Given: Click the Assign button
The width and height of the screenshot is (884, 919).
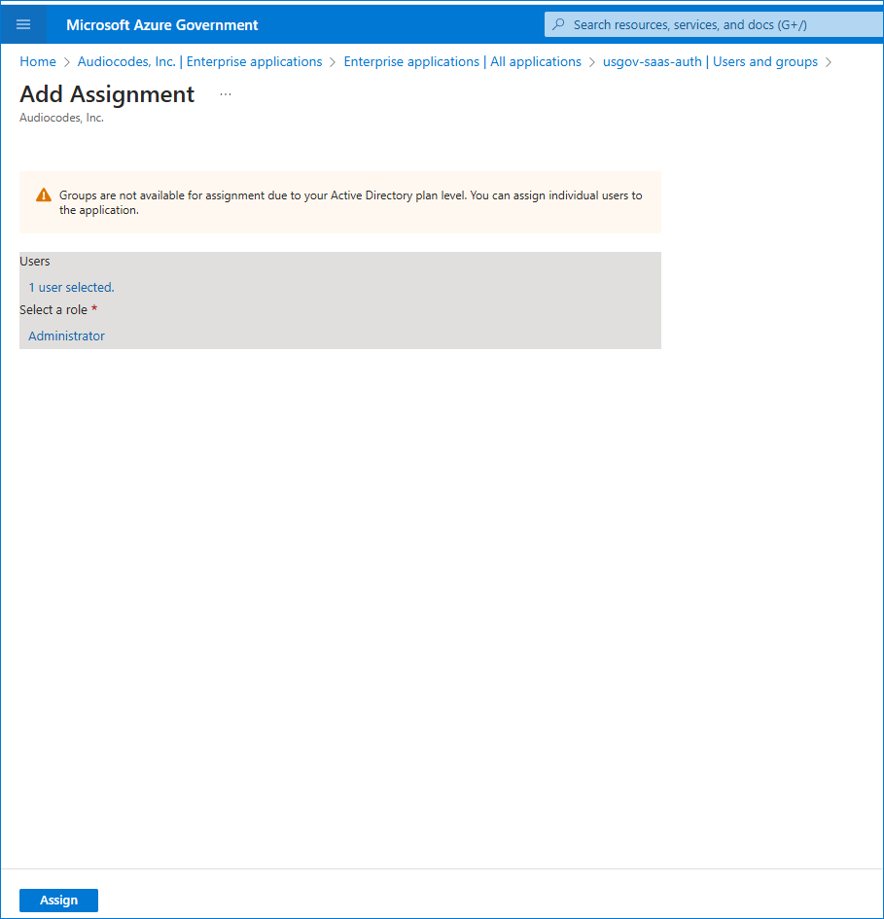Looking at the screenshot, I should coord(58,901).
